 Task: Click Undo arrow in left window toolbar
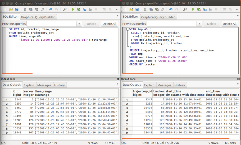pos(50,9)
